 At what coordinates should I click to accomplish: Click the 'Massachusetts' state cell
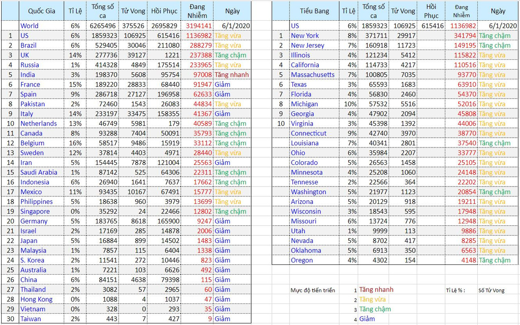(x=314, y=74)
